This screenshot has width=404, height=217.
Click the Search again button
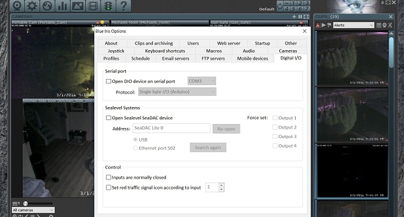pyautogui.click(x=208, y=147)
